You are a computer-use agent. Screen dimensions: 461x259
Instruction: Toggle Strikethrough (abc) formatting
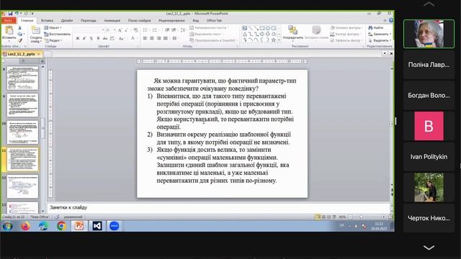tap(105, 38)
